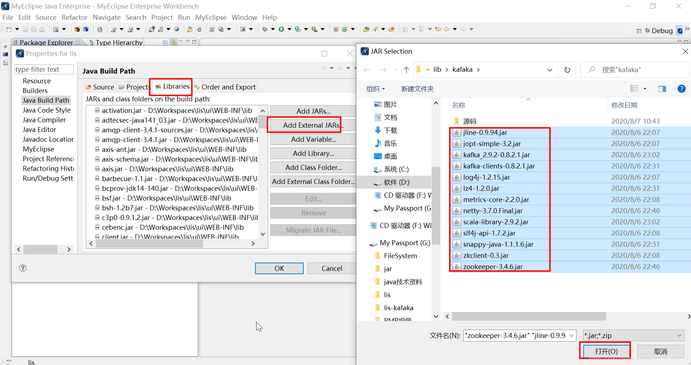
Task: Click the MyEclipse perspective icon beside Debug
Action: pos(679,31)
